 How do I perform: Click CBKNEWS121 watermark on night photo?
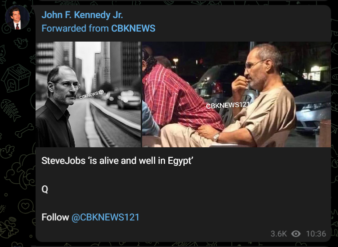(228, 105)
